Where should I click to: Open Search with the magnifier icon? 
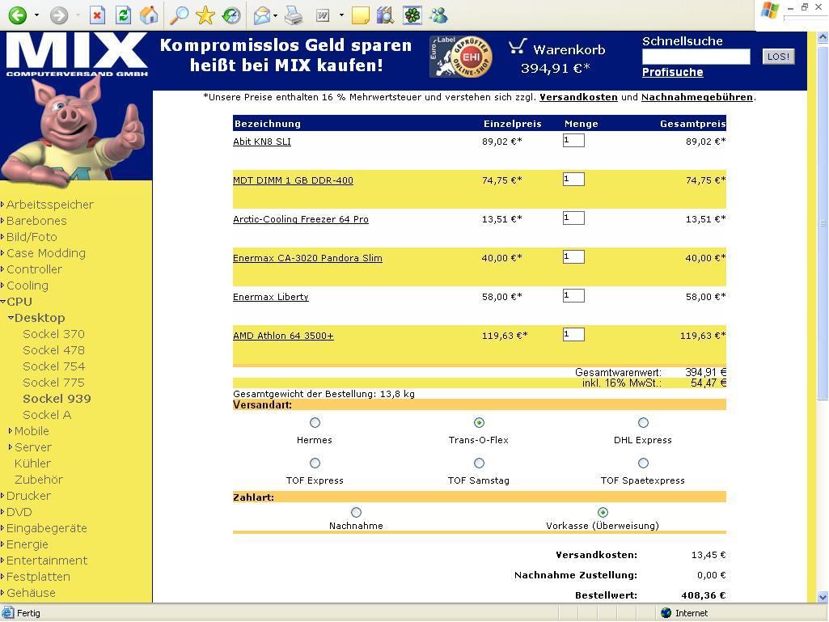(180, 15)
